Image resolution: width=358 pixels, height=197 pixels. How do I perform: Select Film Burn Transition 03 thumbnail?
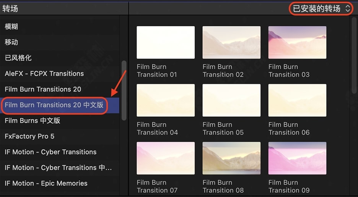click(x=297, y=42)
